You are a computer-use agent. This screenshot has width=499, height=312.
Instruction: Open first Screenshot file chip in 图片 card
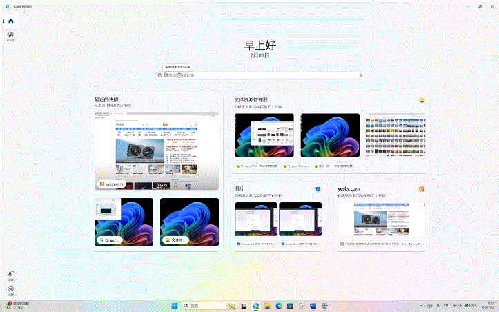256,244
